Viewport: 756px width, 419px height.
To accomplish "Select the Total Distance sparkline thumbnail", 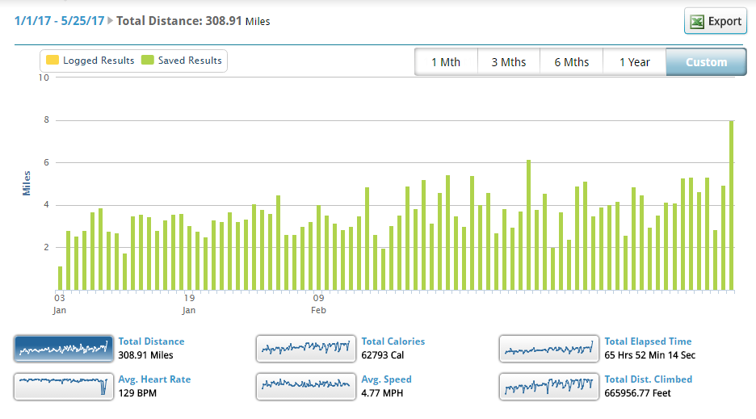I will coord(63,348).
